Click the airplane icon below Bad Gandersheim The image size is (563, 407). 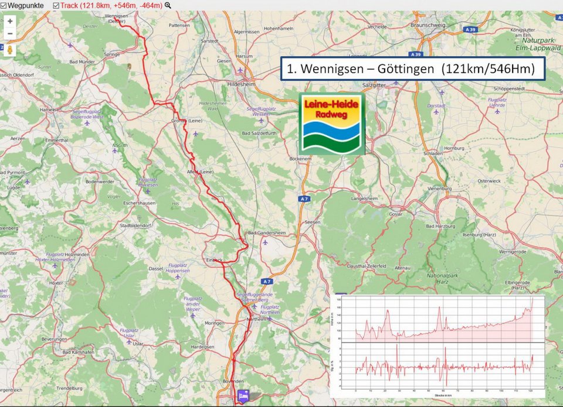(265, 242)
